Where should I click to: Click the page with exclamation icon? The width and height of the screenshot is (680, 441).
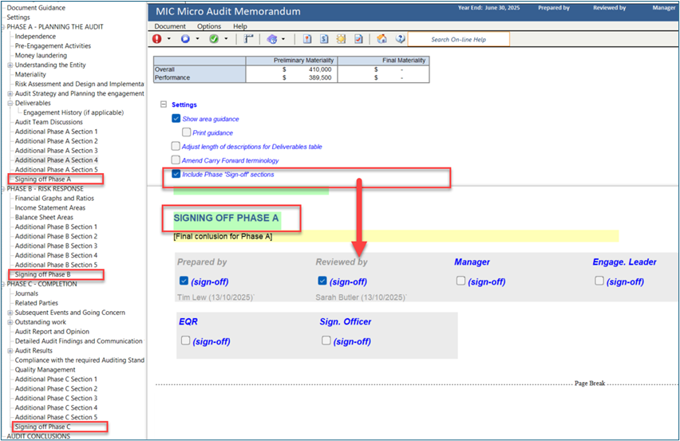307,39
